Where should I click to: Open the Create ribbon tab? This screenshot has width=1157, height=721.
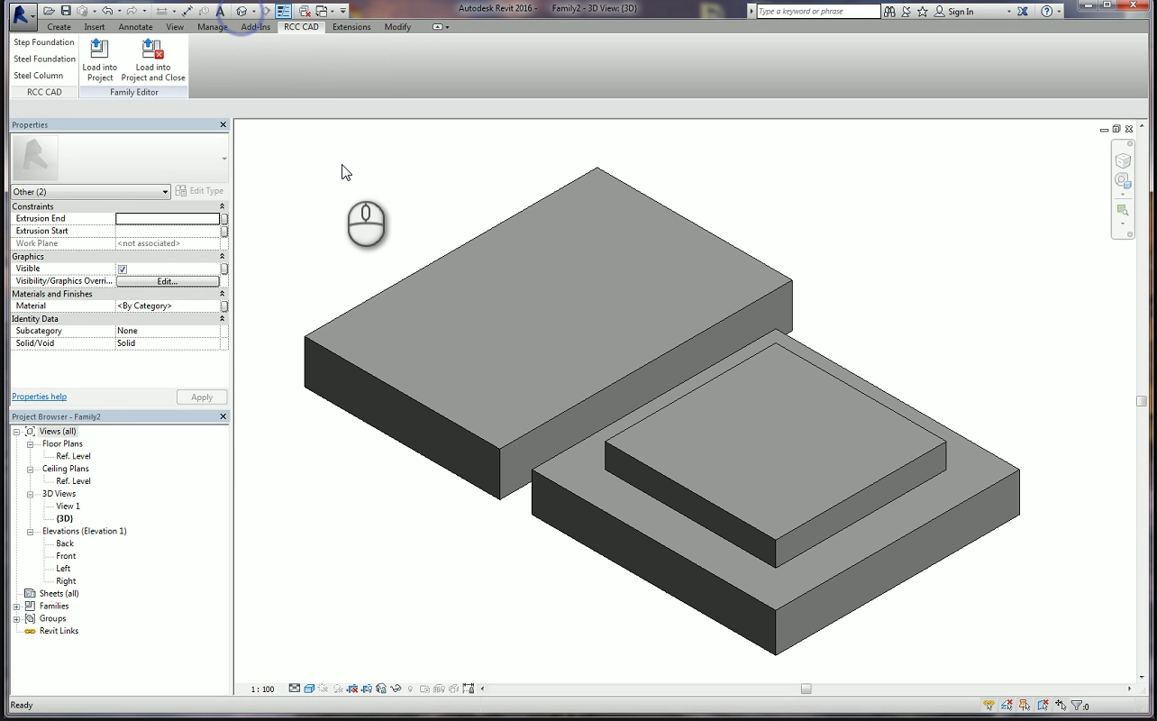[x=59, y=27]
